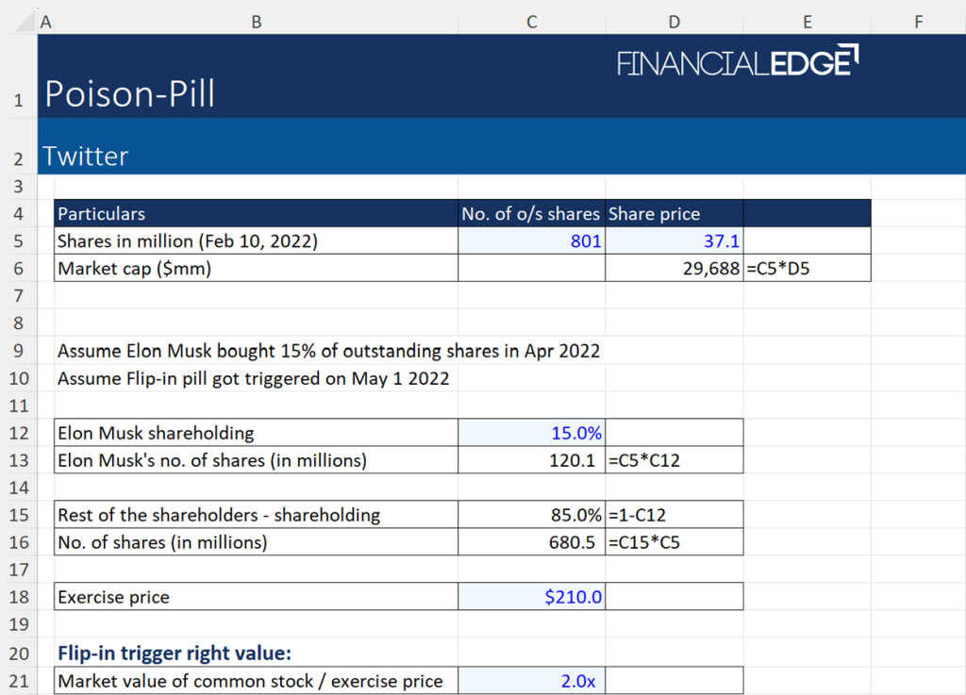Select the $210.0 exercise price cell

531,596
